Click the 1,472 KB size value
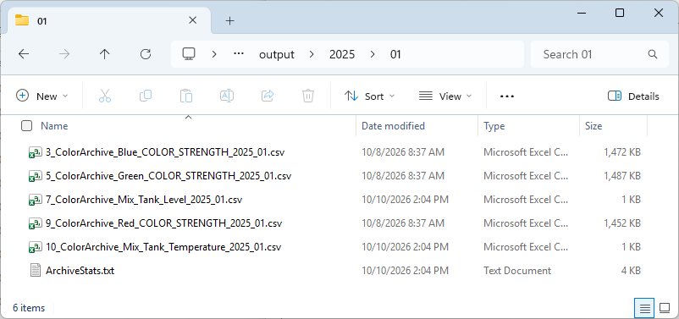The image size is (679, 319). click(x=622, y=152)
